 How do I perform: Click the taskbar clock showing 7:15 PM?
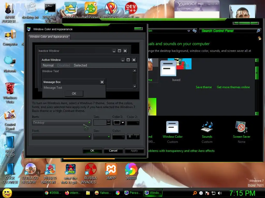[242, 193]
